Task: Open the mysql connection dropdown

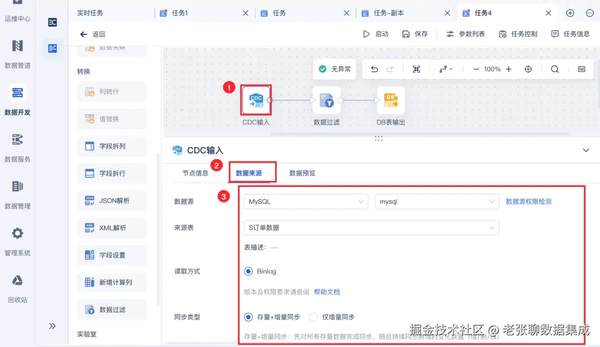Action: [x=437, y=201]
